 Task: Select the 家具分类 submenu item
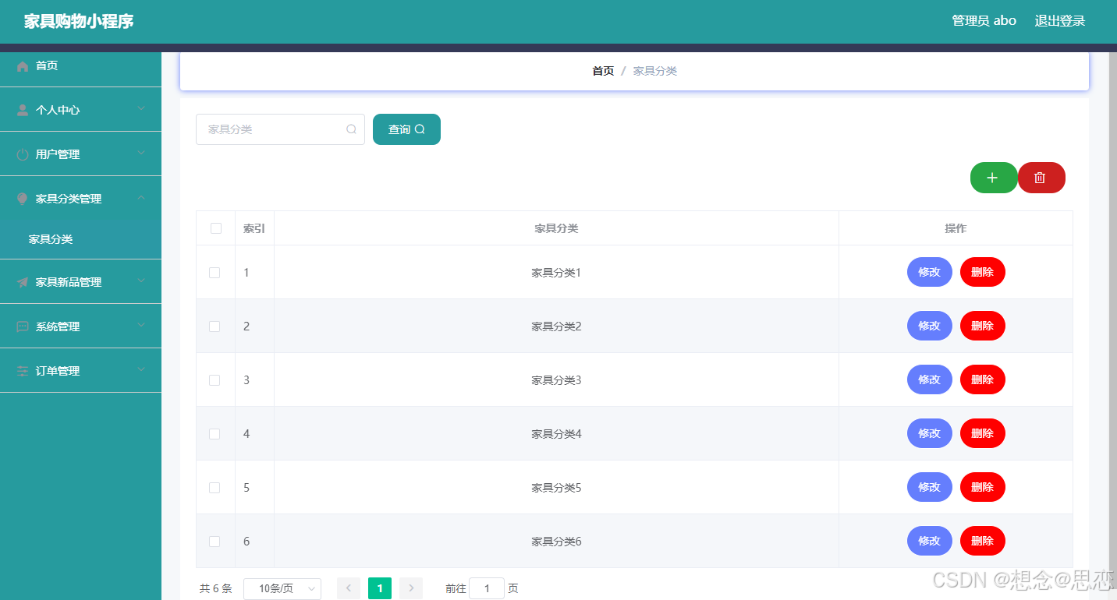click(x=80, y=239)
